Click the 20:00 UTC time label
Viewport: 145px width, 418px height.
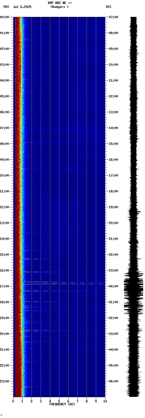click(x=113, y=223)
